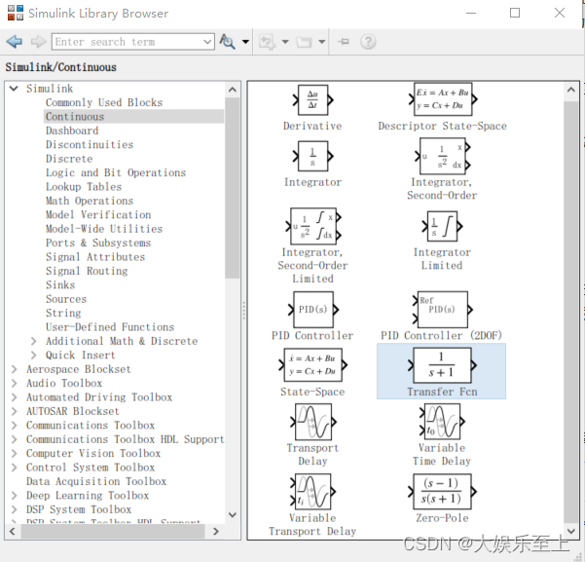Open the Sinks library
Viewport: 585px width, 562px height.
[60, 285]
